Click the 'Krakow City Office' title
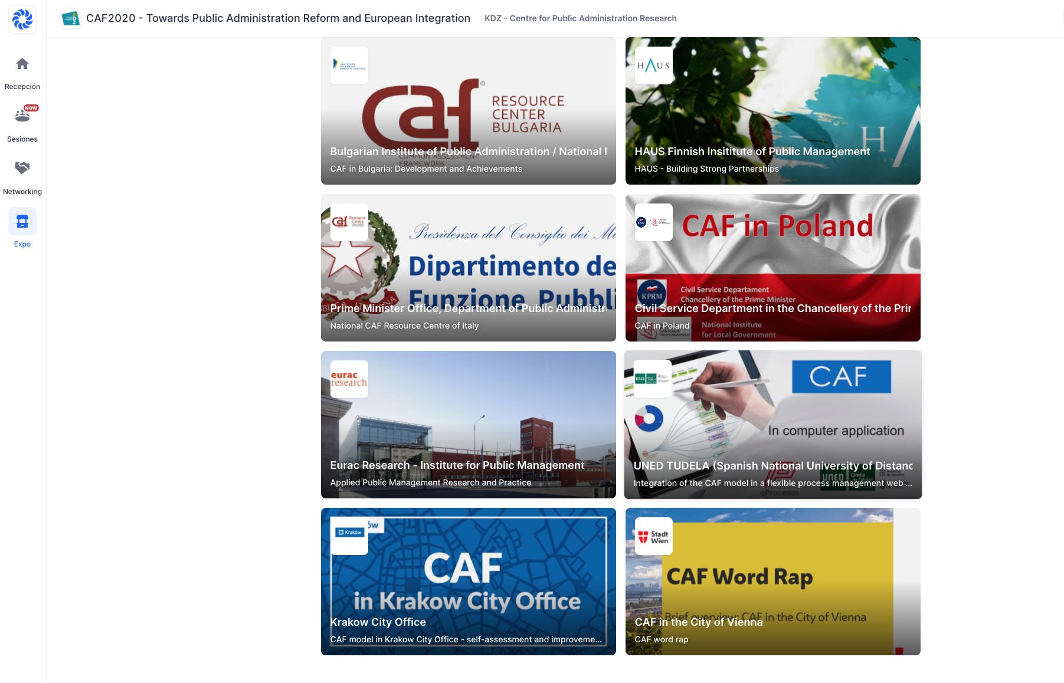Screen dimensions: 1064x683 coord(378,622)
